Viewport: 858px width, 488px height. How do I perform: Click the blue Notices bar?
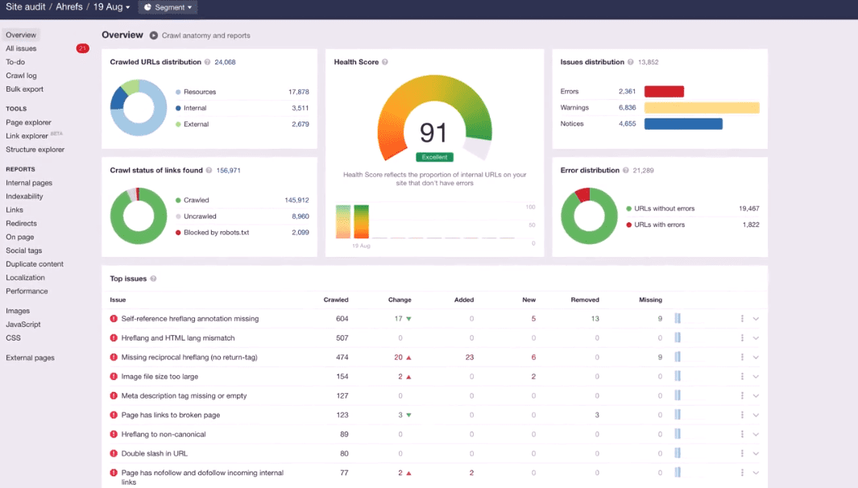pyautogui.click(x=683, y=124)
